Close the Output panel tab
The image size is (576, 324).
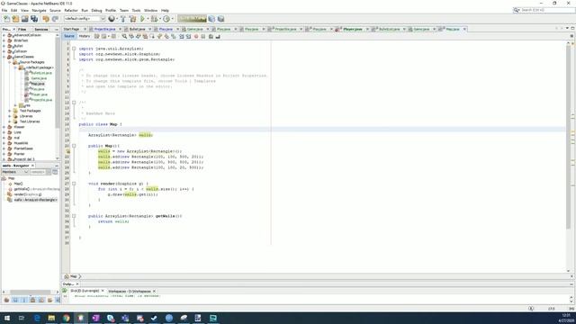click(77, 284)
